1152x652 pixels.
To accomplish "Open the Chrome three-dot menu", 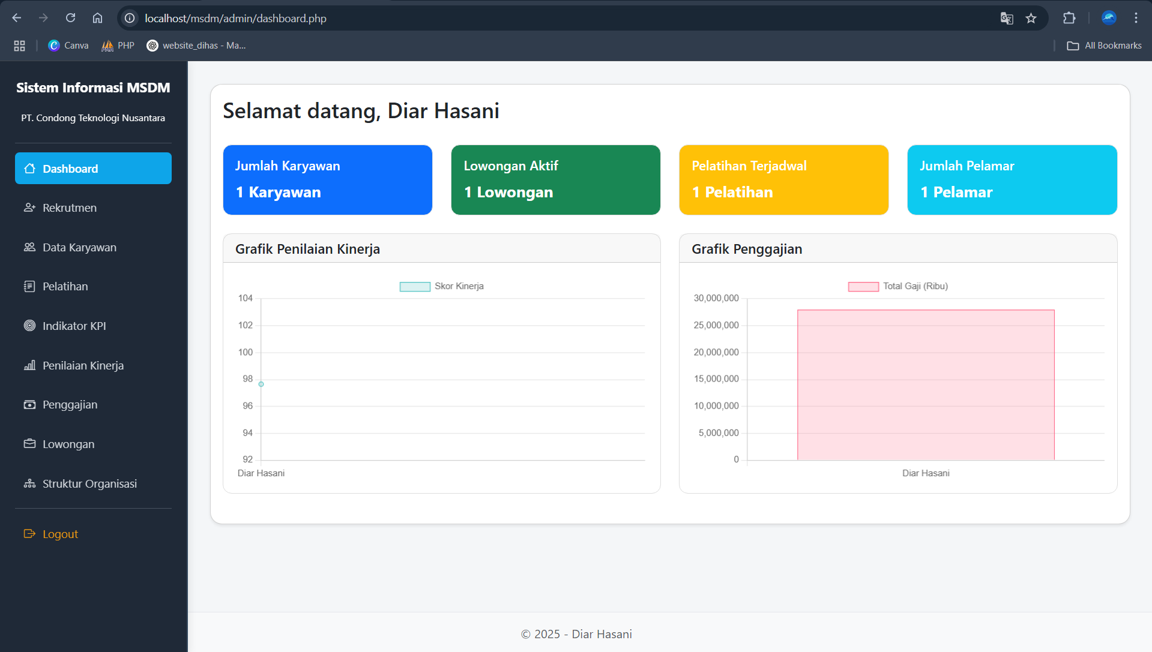I will (x=1136, y=18).
